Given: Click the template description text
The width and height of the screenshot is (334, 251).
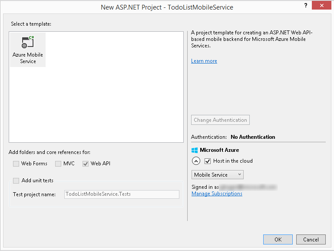Looking at the screenshot, I should pyautogui.click(x=251, y=39).
